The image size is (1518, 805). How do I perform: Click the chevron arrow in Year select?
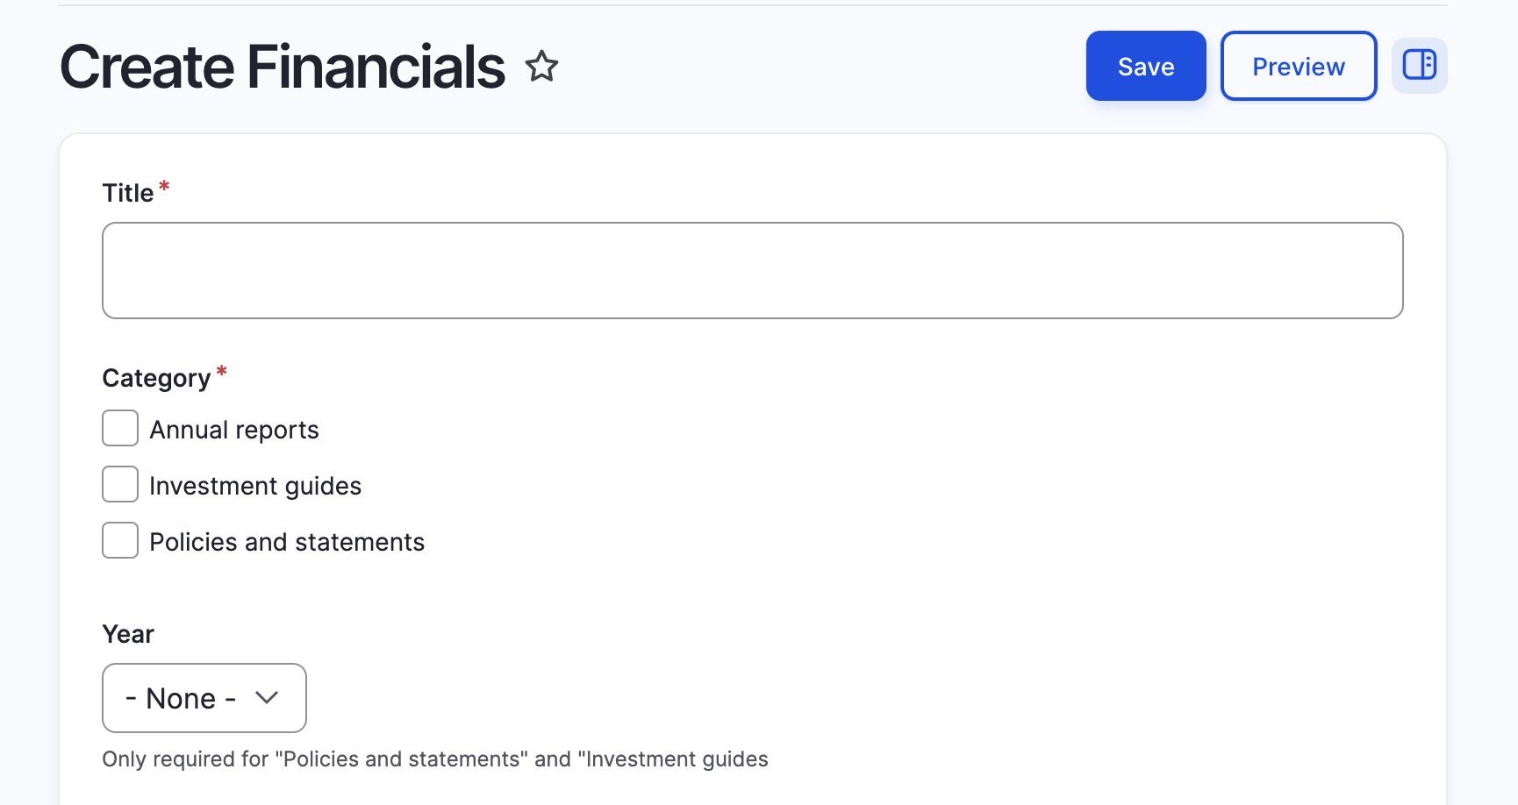tap(267, 698)
